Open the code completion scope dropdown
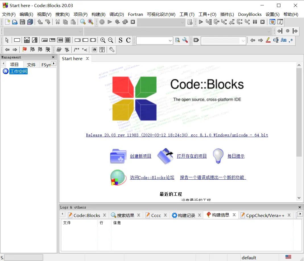 tap(44, 31)
